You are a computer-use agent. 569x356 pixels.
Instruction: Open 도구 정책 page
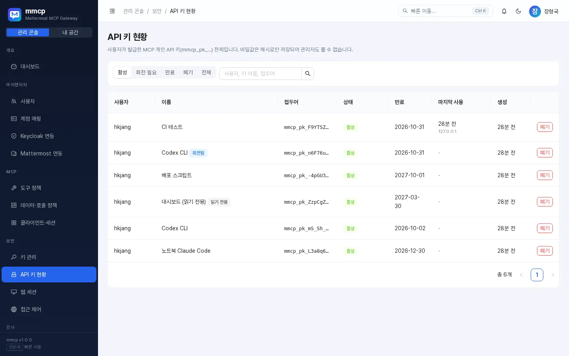49,188
